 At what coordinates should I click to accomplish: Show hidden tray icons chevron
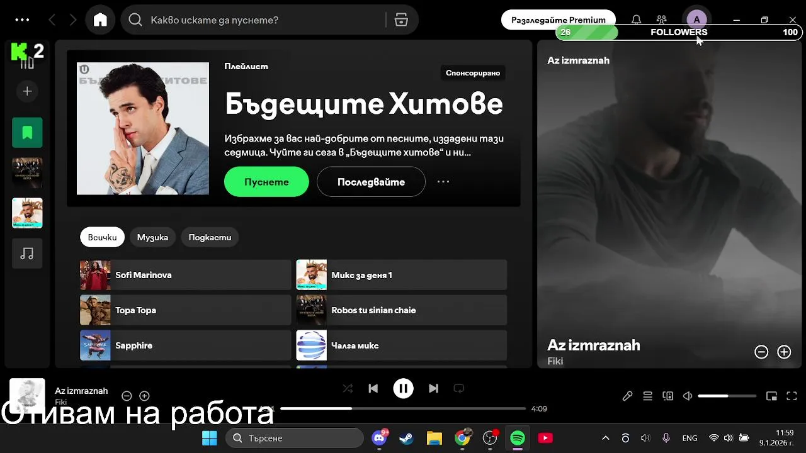[x=606, y=438]
